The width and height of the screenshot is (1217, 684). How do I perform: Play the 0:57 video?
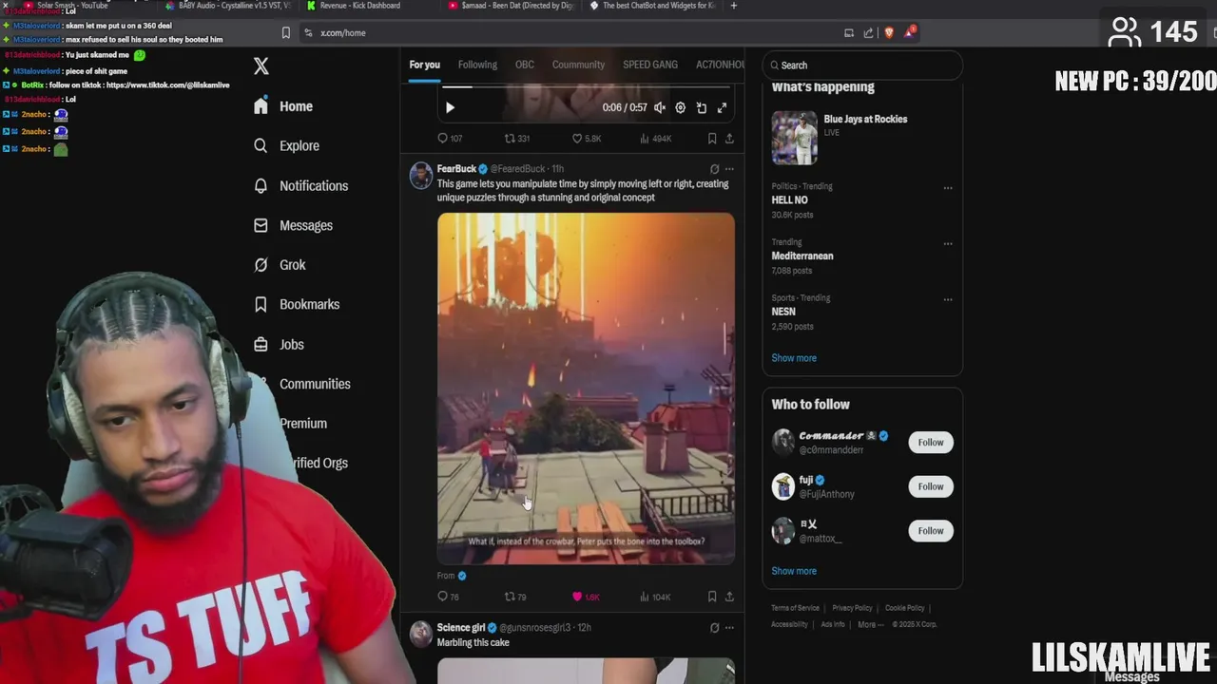(x=450, y=107)
